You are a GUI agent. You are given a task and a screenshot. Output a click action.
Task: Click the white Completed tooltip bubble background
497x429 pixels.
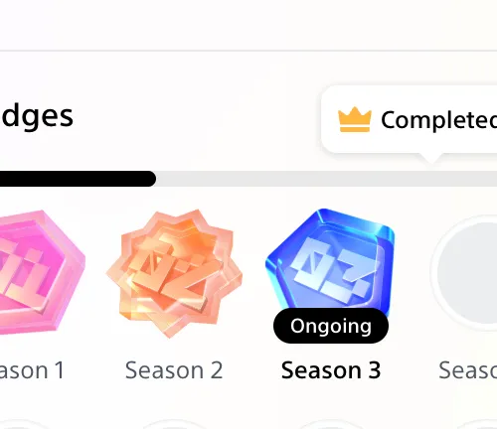coord(410,120)
